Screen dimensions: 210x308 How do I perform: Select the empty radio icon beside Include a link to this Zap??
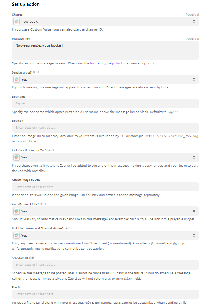point(53,150)
